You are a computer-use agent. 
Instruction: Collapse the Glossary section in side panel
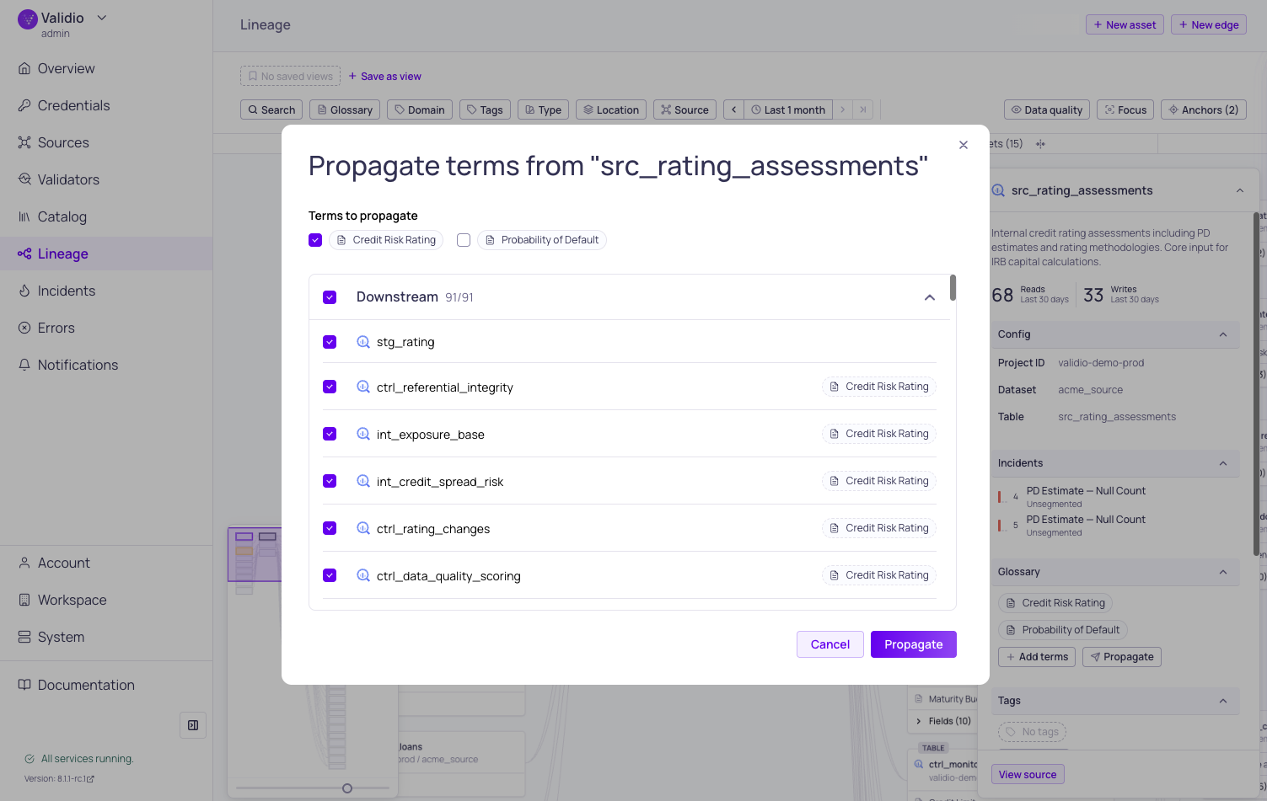click(1223, 572)
